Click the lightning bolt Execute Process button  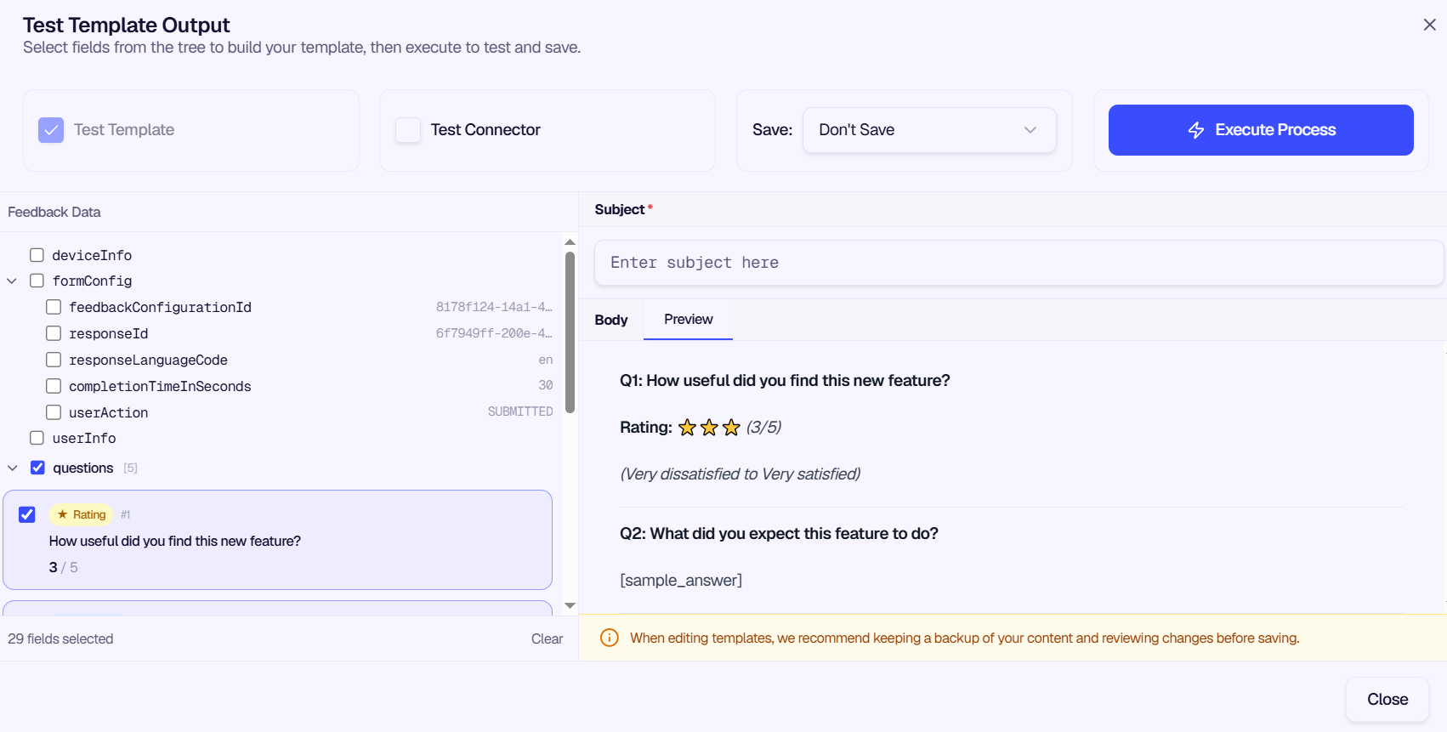(1261, 130)
